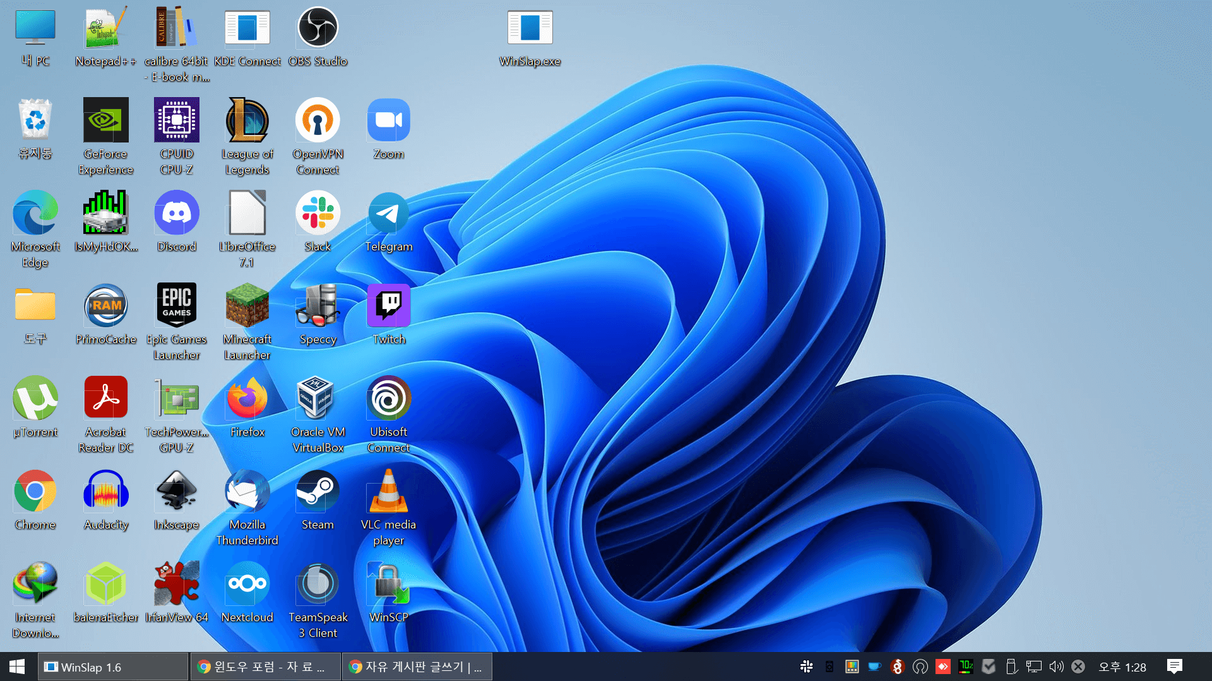Click the Slack desktop shortcut

coord(318,221)
